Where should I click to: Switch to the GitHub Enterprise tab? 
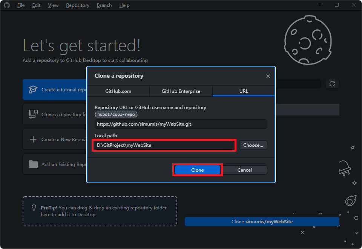point(181,91)
